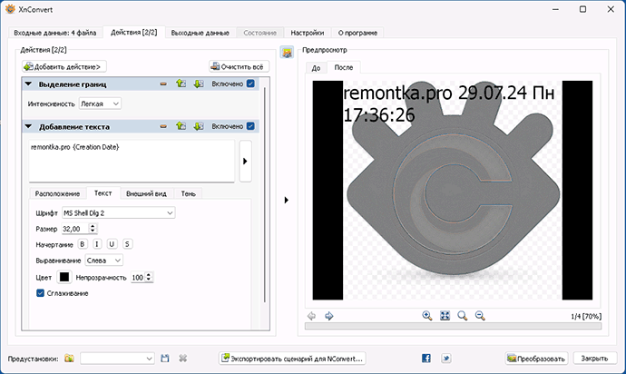
Task: Remove the Выделение границ action (minus icon)
Action: coord(163,84)
